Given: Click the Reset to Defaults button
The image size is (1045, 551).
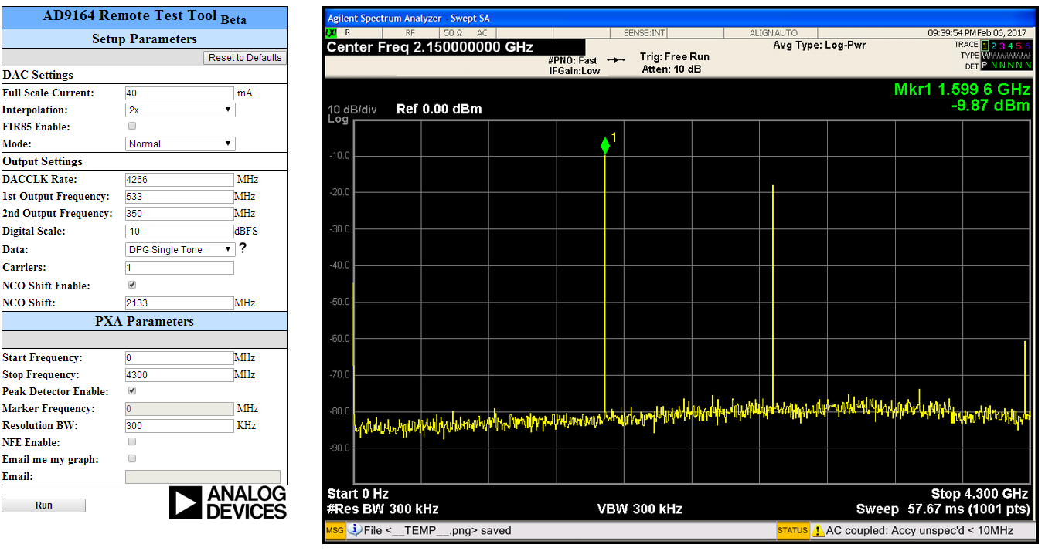Looking at the screenshot, I should point(246,58).
